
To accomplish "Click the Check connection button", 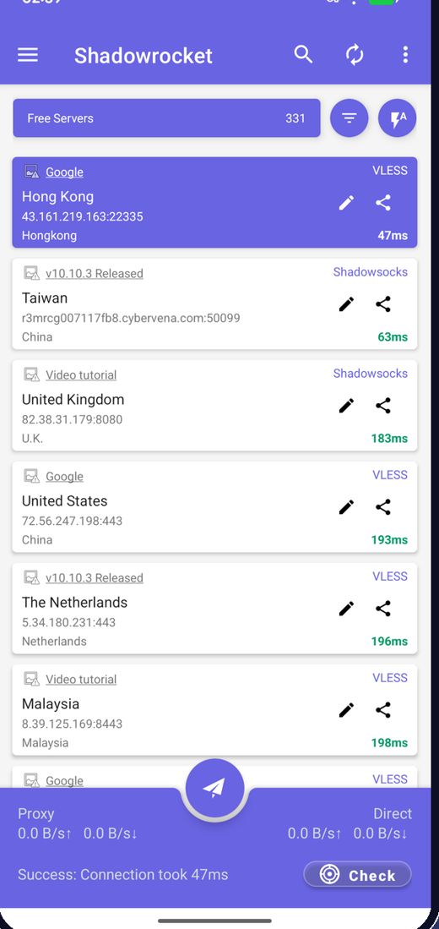I will point(357,875).
